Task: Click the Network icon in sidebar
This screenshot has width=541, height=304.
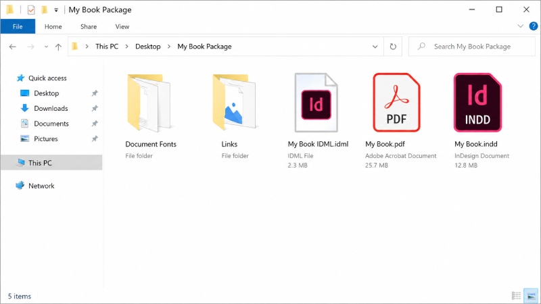Action: click(20, 186)
